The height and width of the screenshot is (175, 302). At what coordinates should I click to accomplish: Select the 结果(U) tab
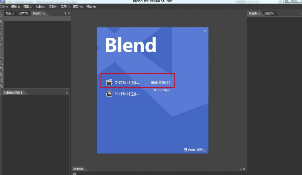pyautogui.click(x=78, y=169)
